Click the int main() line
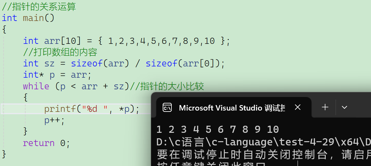 28,18
